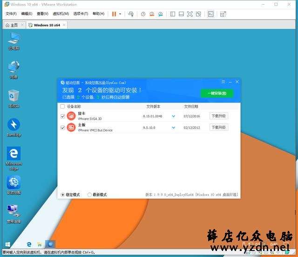
Task: Click the date 02/13/2013
Action: tap(191, 128)
